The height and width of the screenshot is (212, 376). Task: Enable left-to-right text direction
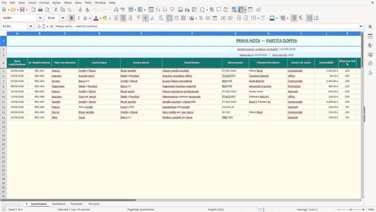coord(294,18)
